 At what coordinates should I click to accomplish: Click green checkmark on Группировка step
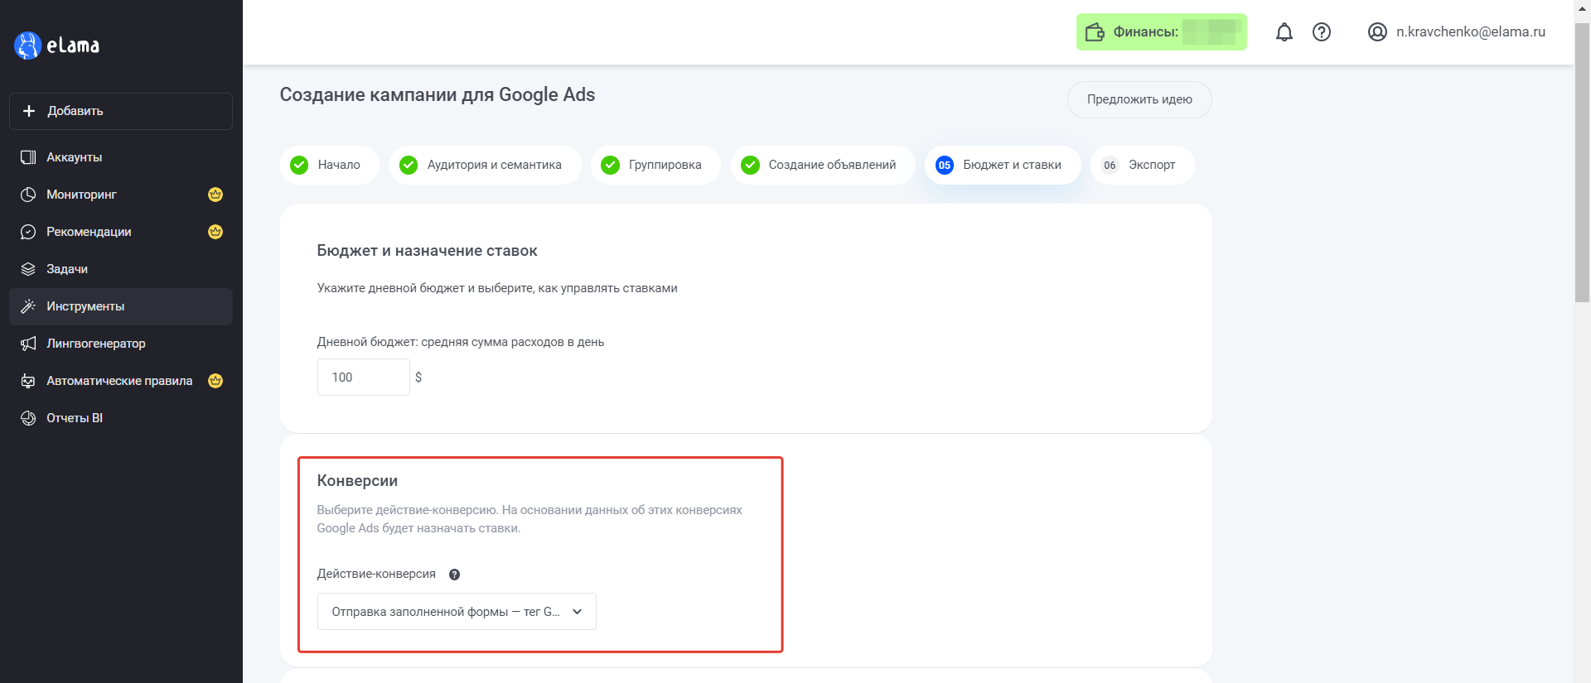610,165
